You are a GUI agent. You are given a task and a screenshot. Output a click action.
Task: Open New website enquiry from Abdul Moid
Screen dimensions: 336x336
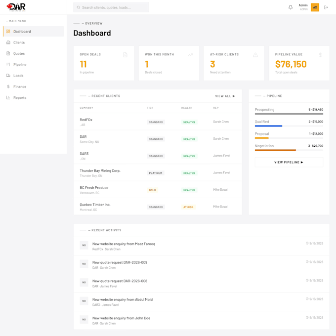(202, 302)
